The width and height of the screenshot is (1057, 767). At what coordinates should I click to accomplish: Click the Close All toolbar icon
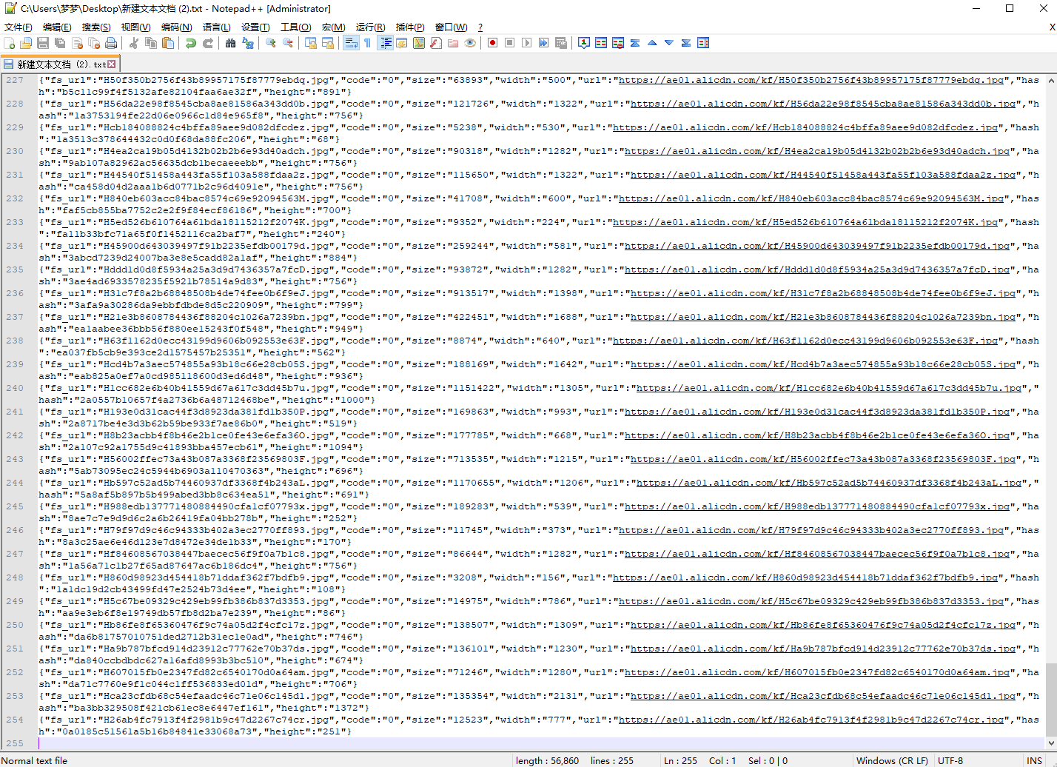pyautogui.click(x=94, y=43)
